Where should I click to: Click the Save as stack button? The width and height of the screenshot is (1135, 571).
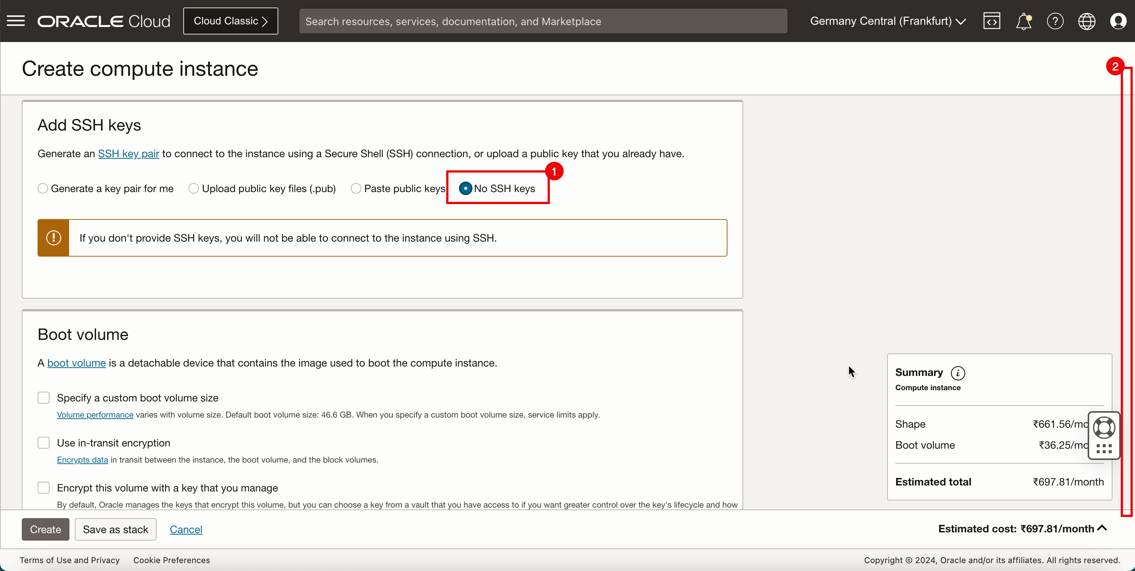pos(115,529)
